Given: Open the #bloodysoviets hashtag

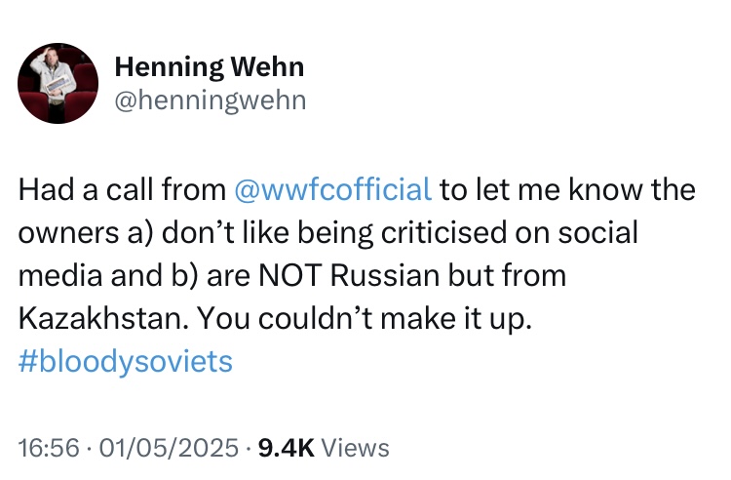Looking at the screenshot, I should (x=126, y=362).
